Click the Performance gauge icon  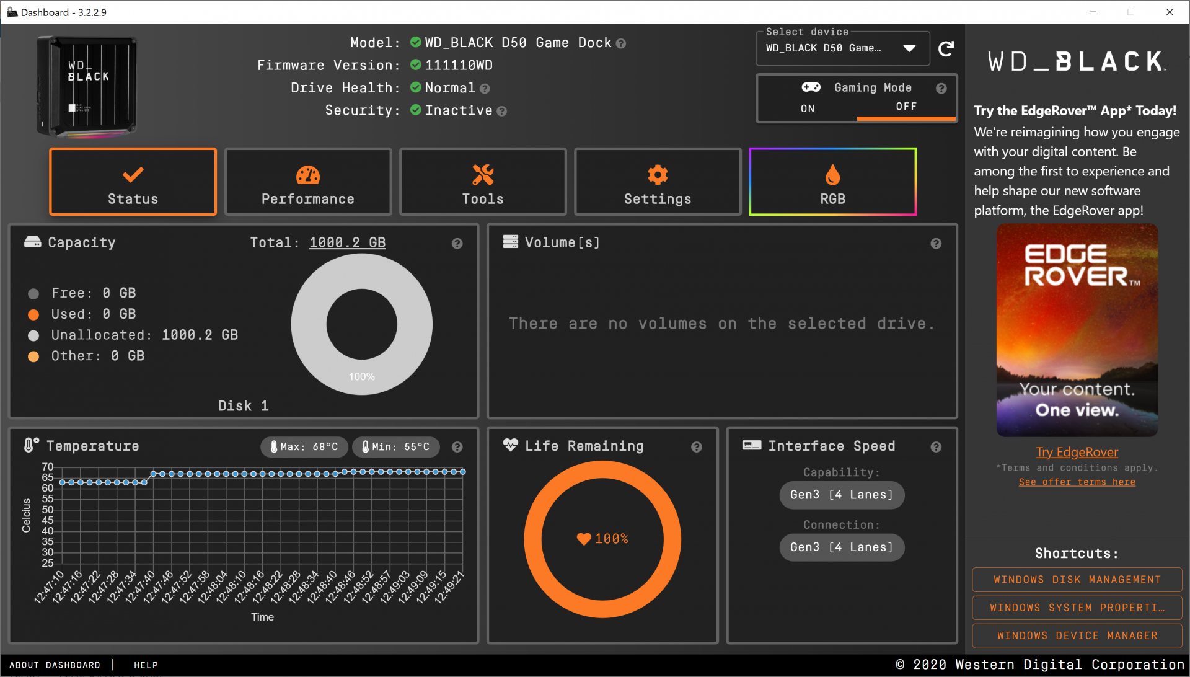tap(308, 175)
